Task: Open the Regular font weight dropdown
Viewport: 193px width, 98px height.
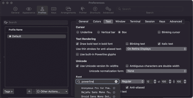Action: (132, 81)
